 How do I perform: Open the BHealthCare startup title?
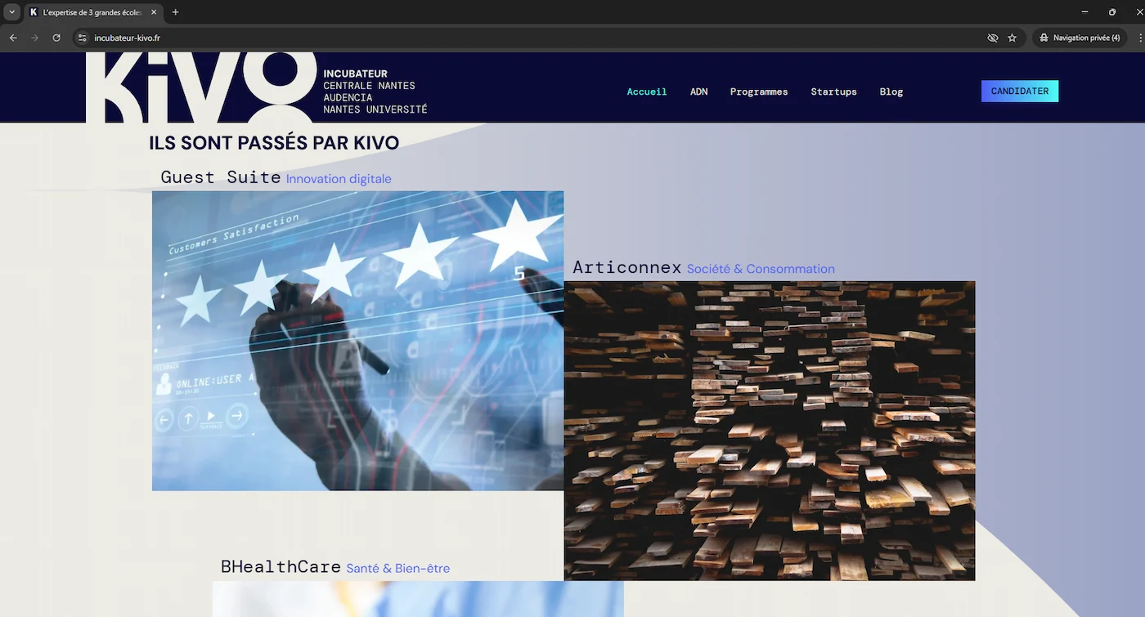point(281,566)
